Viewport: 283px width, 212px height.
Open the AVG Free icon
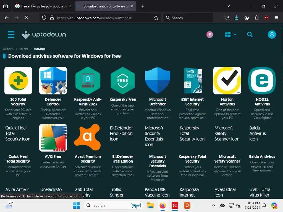53,138
